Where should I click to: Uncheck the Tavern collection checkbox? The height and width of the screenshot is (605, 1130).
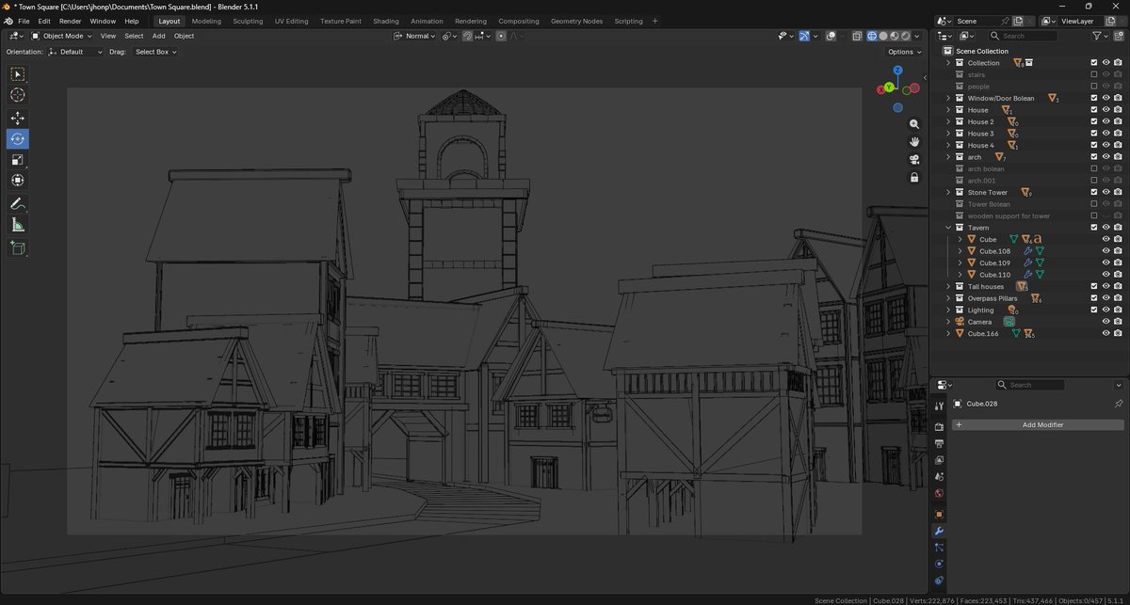1092,227
